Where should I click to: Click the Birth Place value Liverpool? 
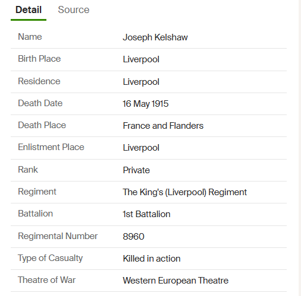(141, 59)
